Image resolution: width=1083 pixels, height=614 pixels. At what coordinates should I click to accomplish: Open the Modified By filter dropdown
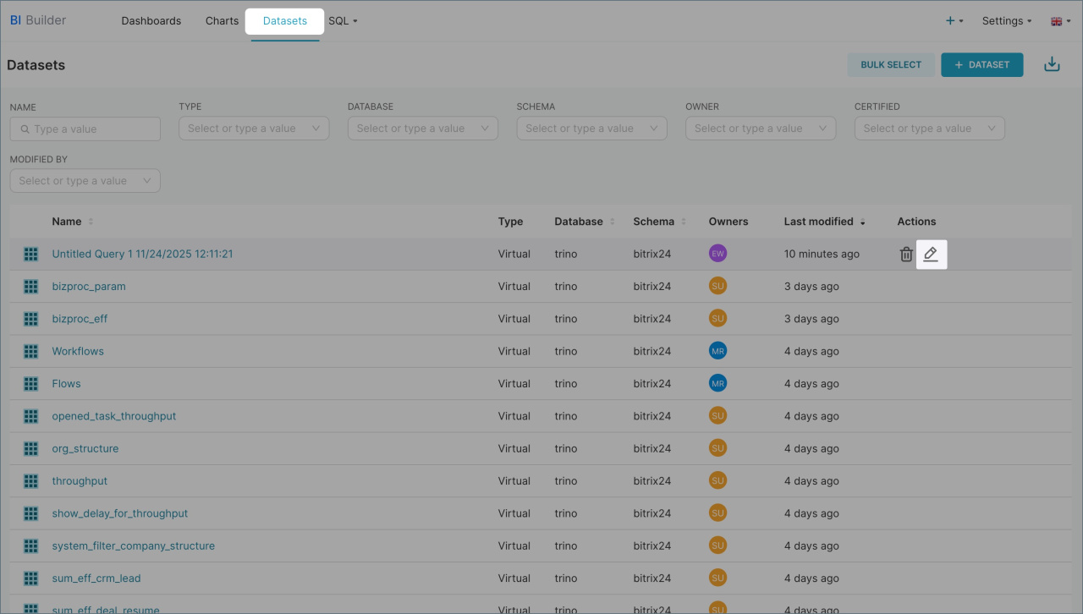click(x=85, y=181)
